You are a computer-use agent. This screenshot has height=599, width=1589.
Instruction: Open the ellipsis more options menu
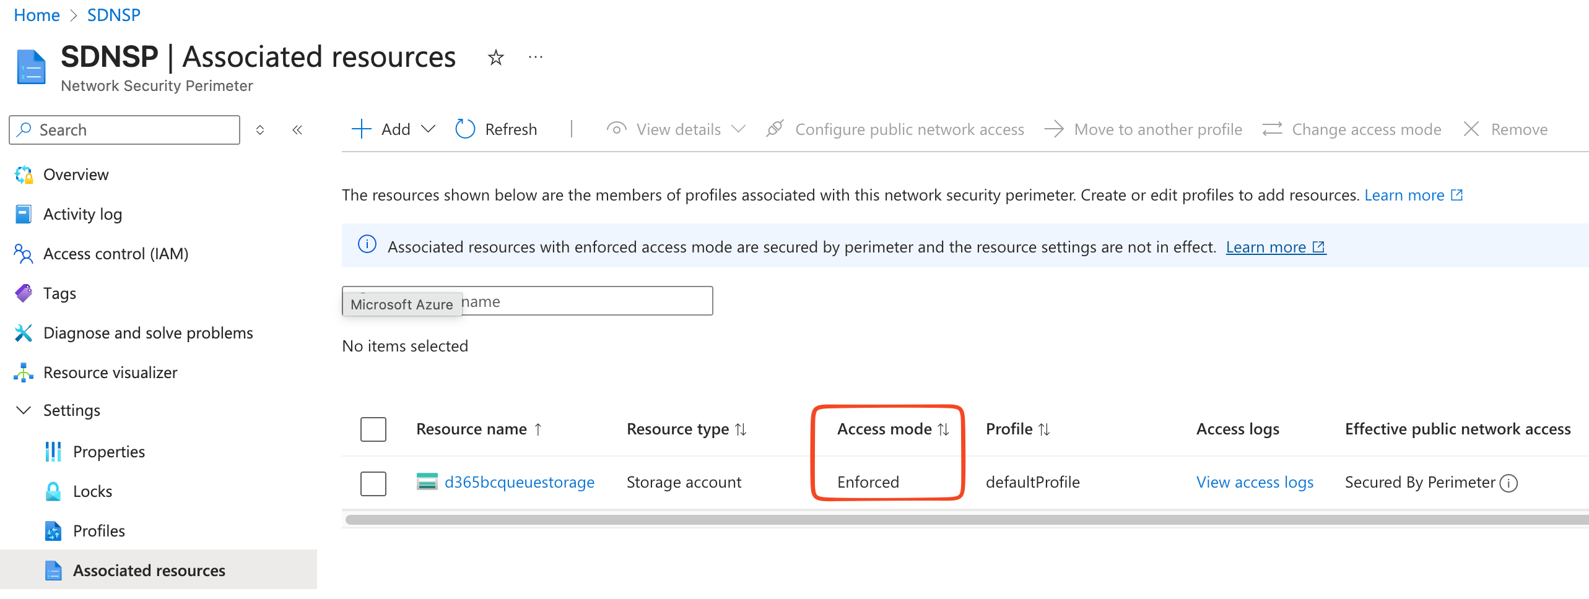pos(535,58)
